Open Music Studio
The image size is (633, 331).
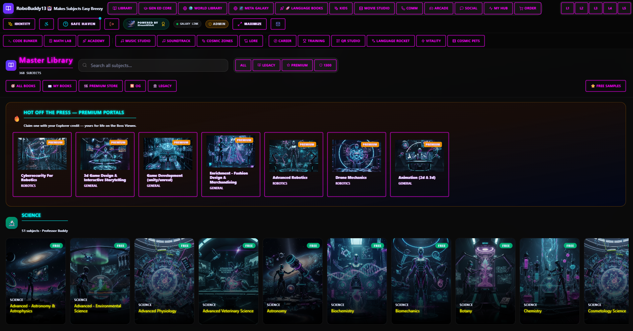tap(135, 41)
